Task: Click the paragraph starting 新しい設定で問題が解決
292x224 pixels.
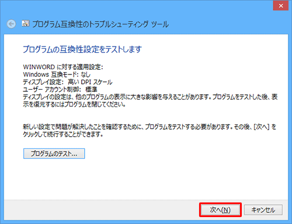Action: [150, 130]
